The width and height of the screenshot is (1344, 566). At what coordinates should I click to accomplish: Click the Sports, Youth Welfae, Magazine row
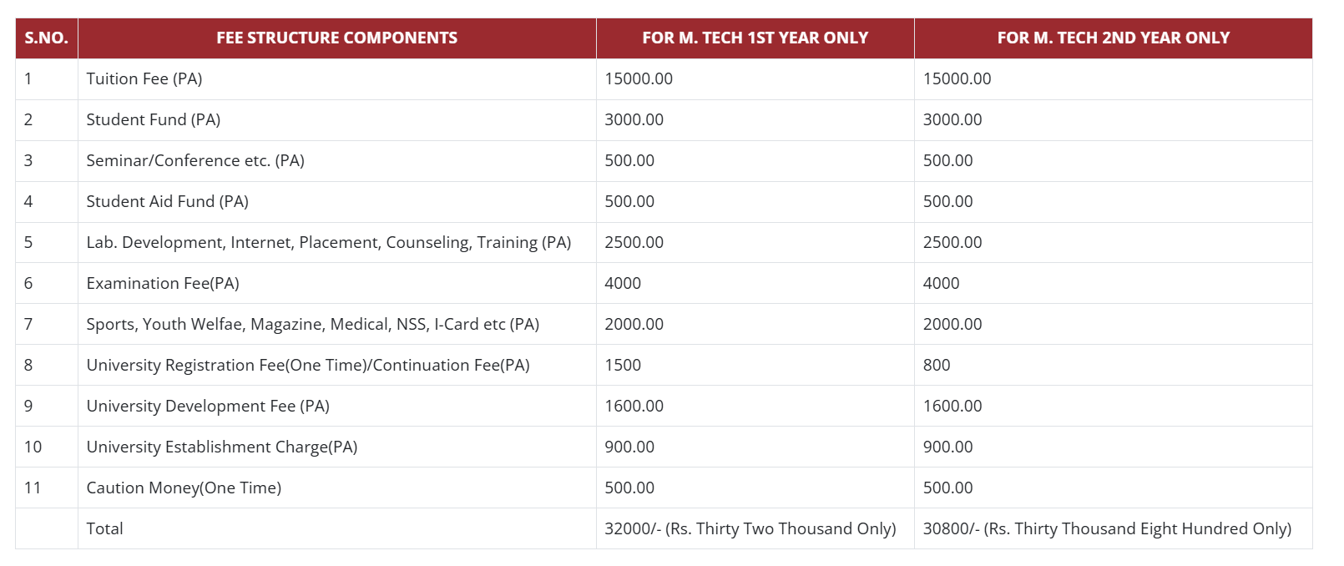(313, 324)
